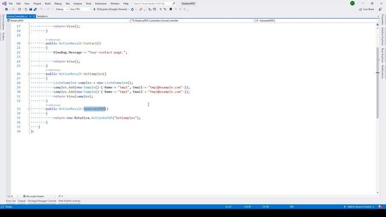Open the Web Publish Activity tab
The height and width of the screenshot is (217, 386).
(x=69, y=201)
